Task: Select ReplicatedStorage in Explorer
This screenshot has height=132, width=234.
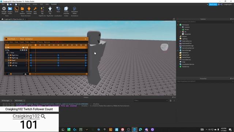Action: [186, 45]
